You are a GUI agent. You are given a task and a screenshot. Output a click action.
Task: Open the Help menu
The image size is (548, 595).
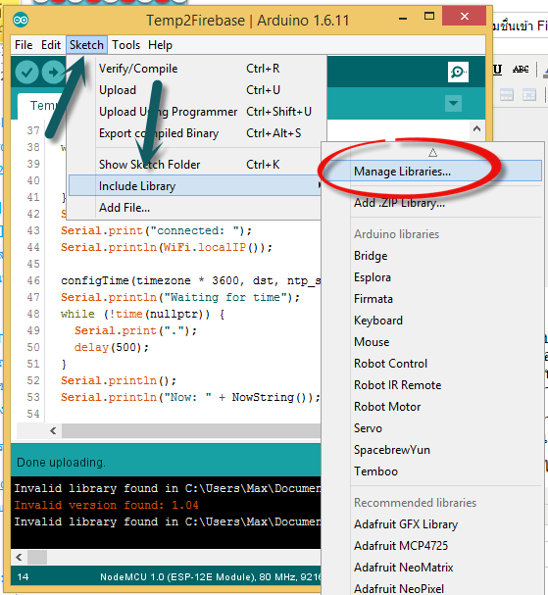tap(160, 45)
